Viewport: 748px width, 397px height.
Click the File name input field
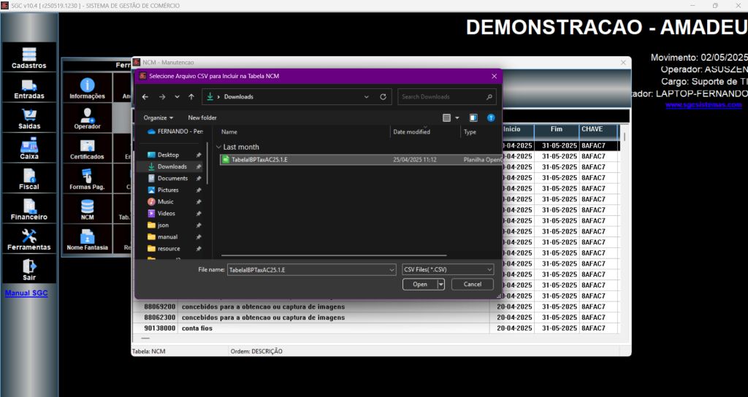308,270
